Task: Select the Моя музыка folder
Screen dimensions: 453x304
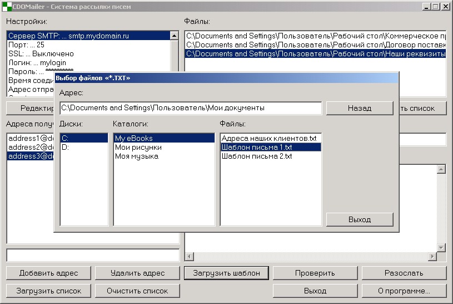Action: pyautogui.click(x=164, y=156)
